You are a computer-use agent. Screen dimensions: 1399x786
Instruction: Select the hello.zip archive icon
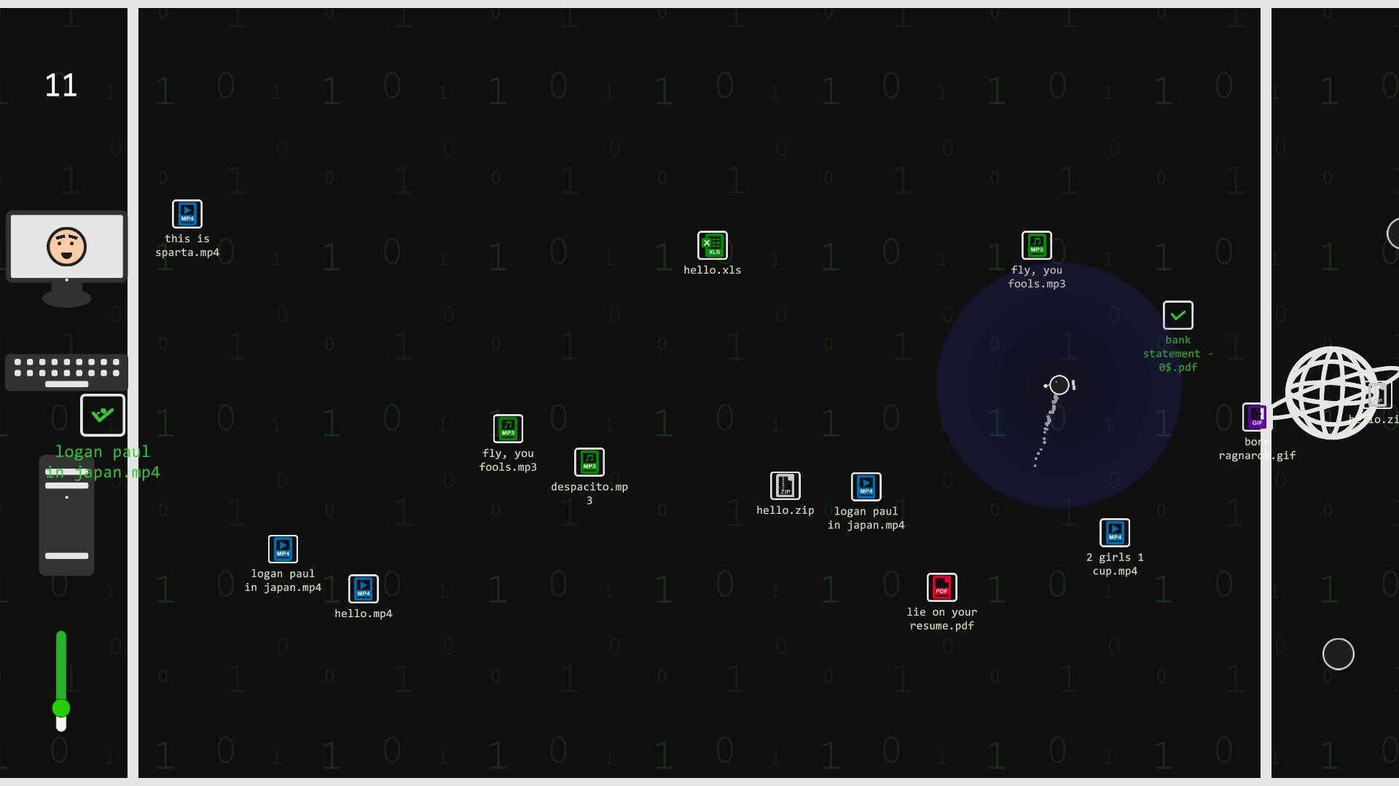pyautogui.click(x=785, y=485)
